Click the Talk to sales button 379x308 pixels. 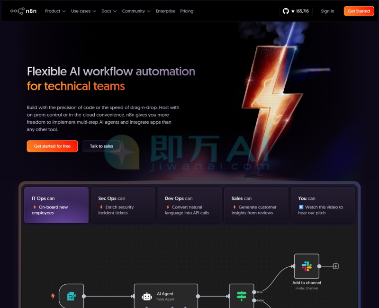tap(101, 146)
